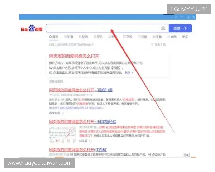Image resolution: width=215 pixels, height=172 pixels.
Task: Switch to the 采购 tab
Action: pos(157,37)
